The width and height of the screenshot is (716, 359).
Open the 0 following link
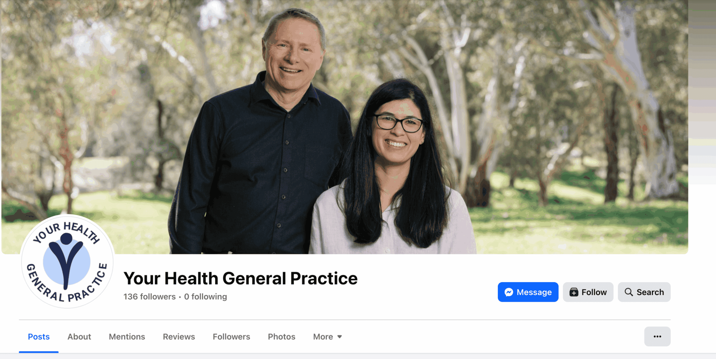click(x=206, y=296)
